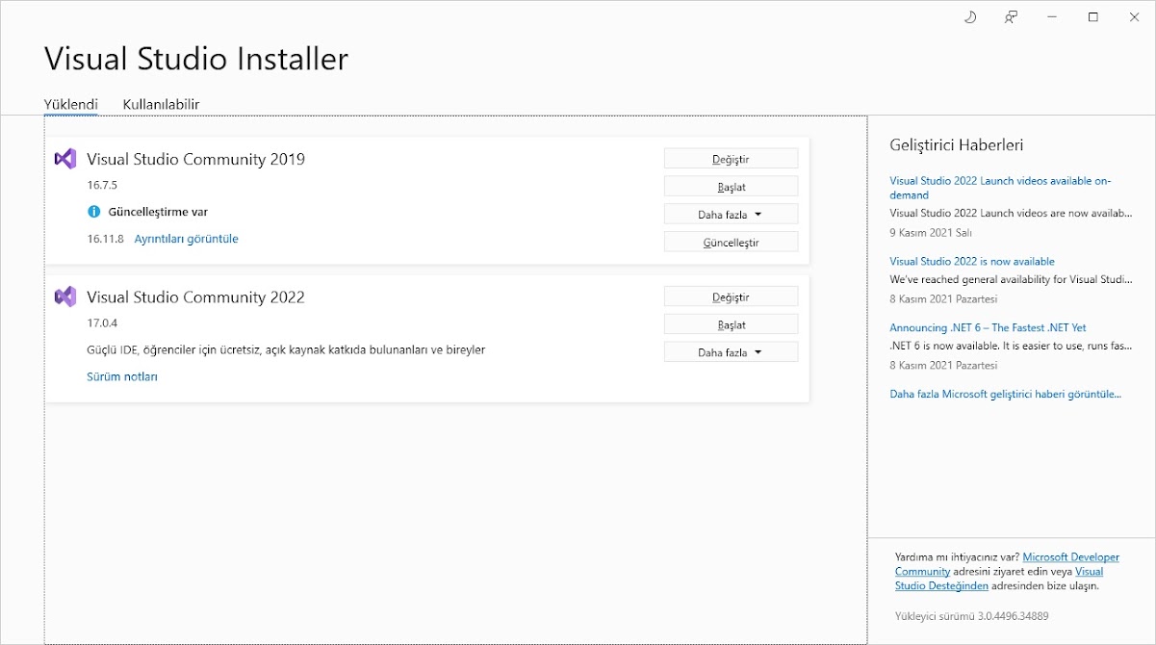Image resolution: width=1156 pixels, height=645 pixels.
Task: Click the Visual Studio 2022 logo icon
Action: click(65, 297)
